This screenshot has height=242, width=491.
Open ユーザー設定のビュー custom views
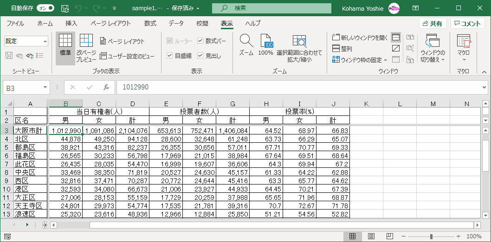pos(127,56)
